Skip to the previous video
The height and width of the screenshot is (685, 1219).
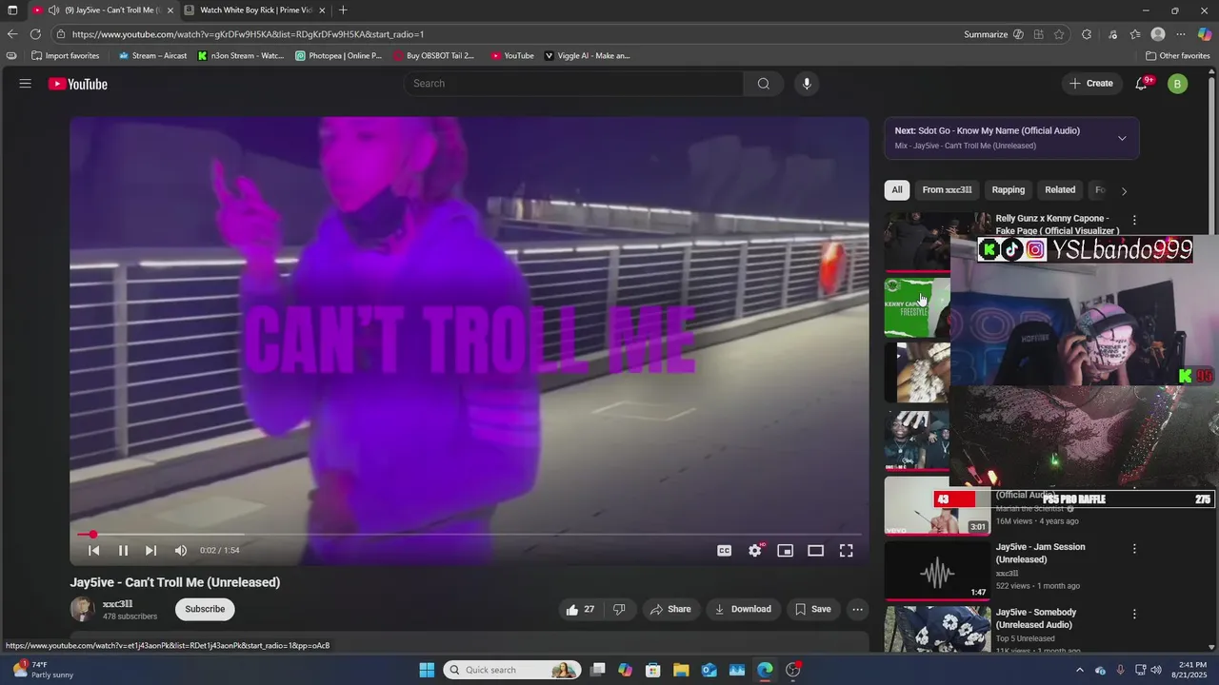coord(93,550)
